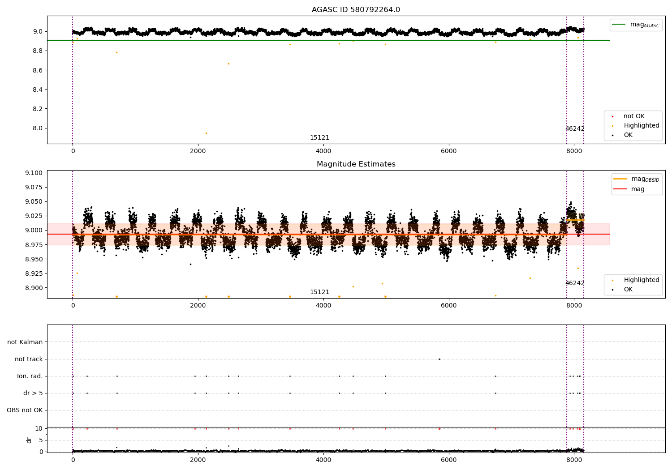
Task: Select the green mag AGASC legend entry
Action: [636, 25]
